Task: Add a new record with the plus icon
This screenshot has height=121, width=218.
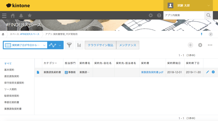Action: (x=190, y=45)
